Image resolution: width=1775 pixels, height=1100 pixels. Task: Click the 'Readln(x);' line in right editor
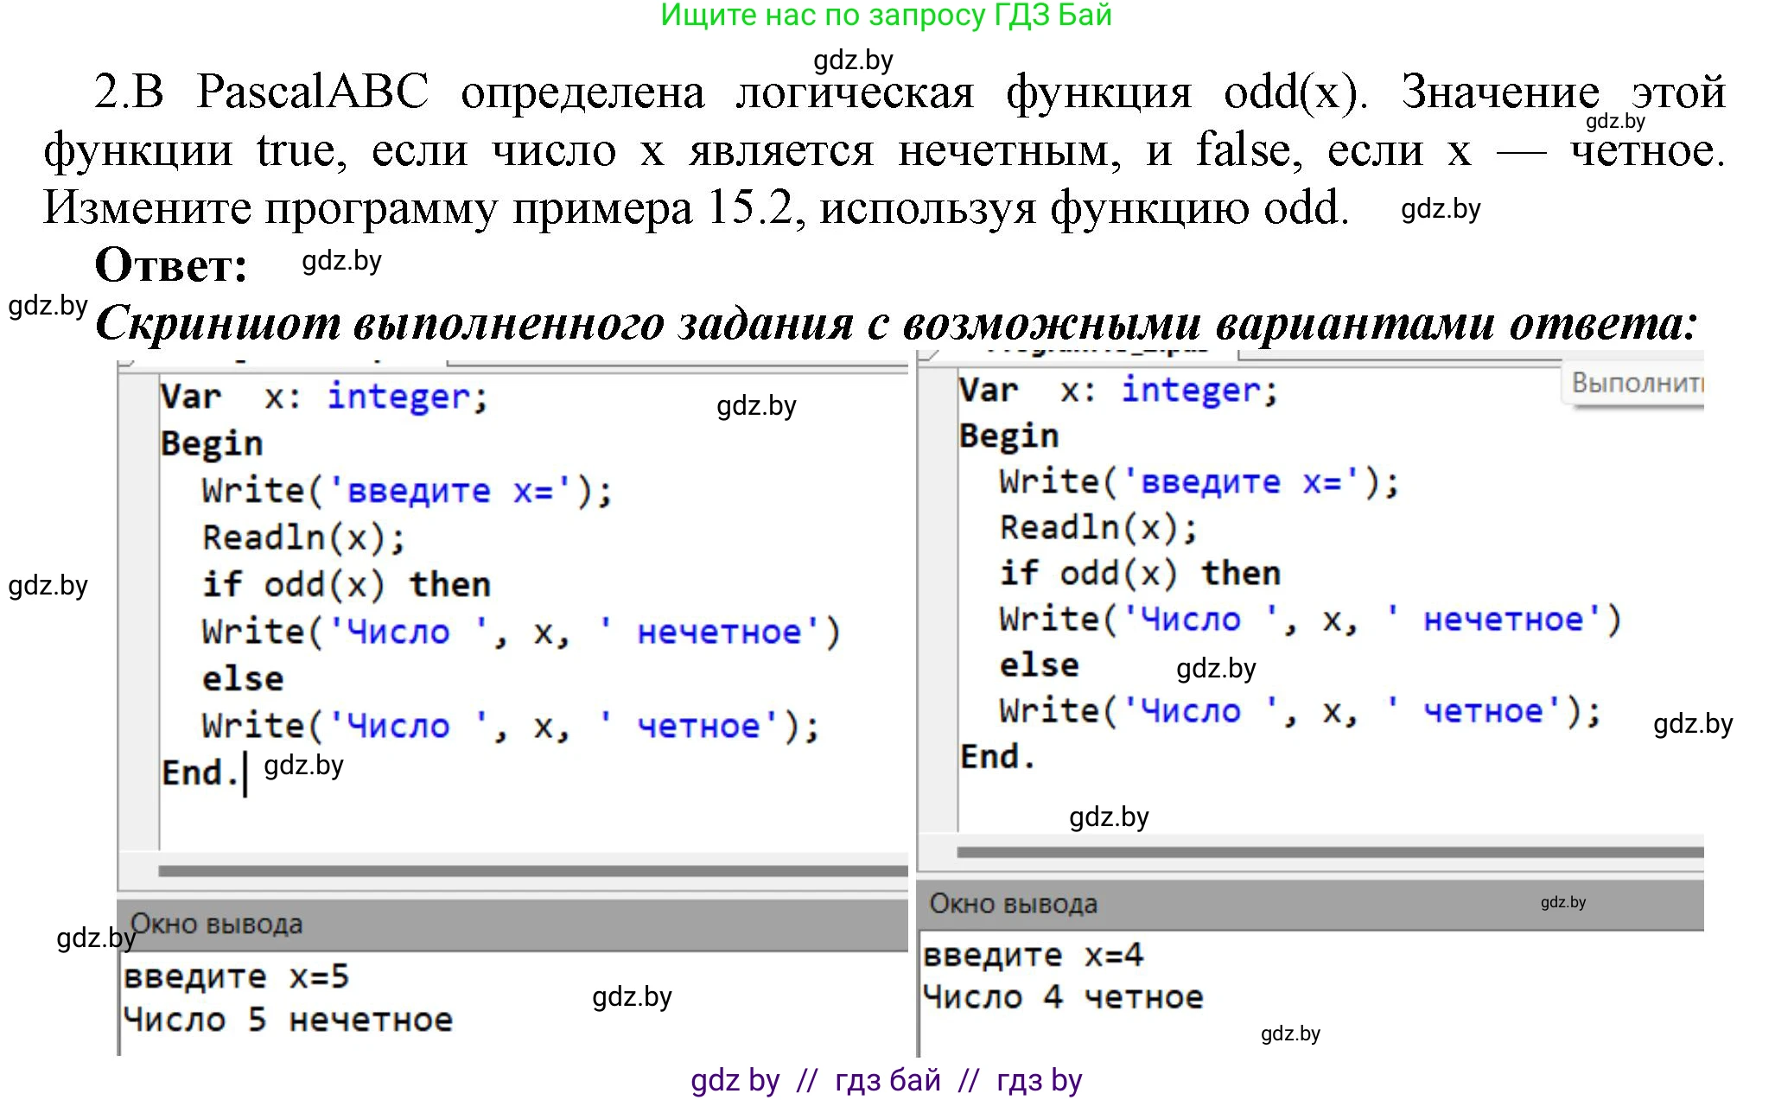point(1098,527)
